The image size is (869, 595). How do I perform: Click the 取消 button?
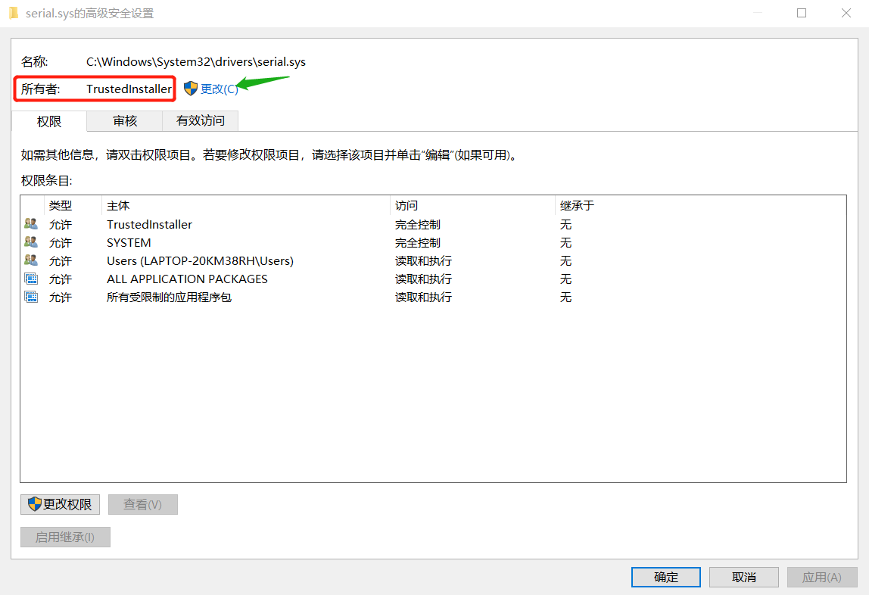743,577
